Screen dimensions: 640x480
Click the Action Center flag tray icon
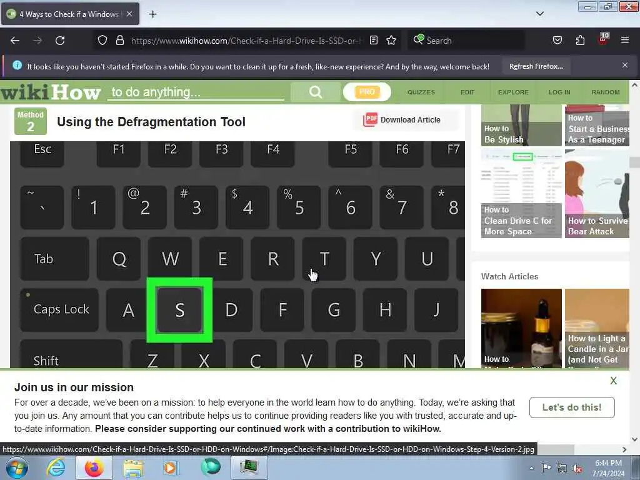546,467
